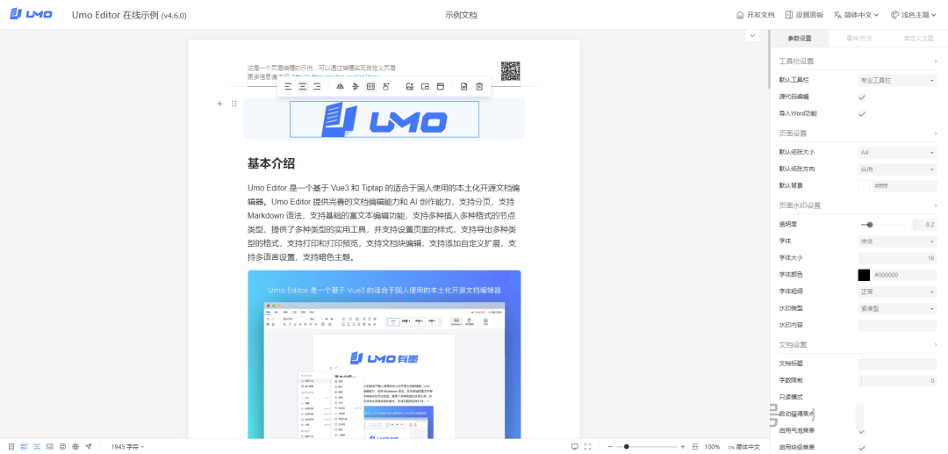The height and width of the screenshot is (454, 948).
Task: Toggle the 设置面板 button
Action: [804, 15]
